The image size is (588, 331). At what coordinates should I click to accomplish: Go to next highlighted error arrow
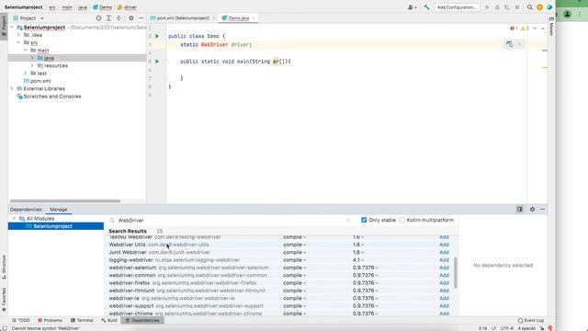tap(543, 29)
